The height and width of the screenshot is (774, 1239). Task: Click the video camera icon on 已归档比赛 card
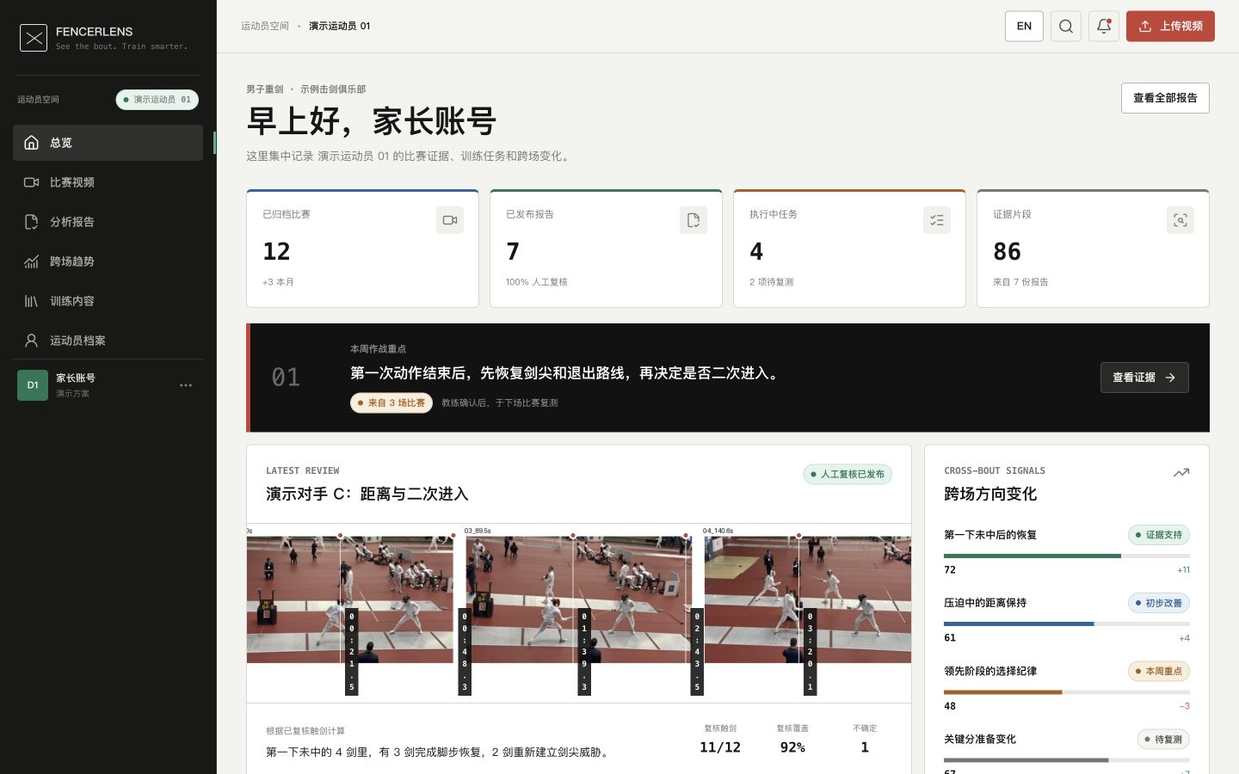click(450, 220)
